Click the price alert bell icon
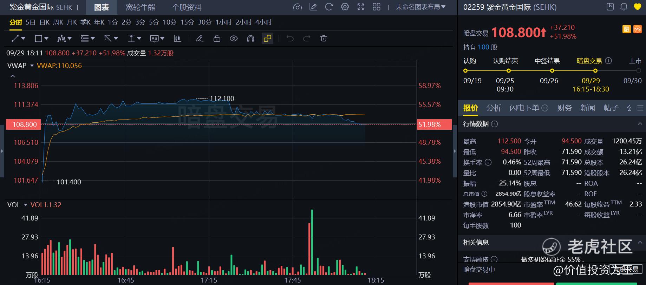The image size is (646, 285). click(624, 7)
